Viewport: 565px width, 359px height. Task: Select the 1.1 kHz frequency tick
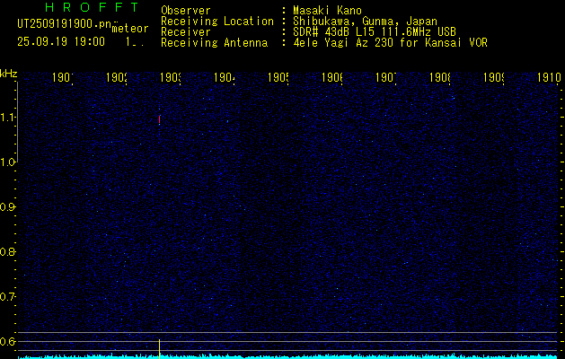point(8,118)
